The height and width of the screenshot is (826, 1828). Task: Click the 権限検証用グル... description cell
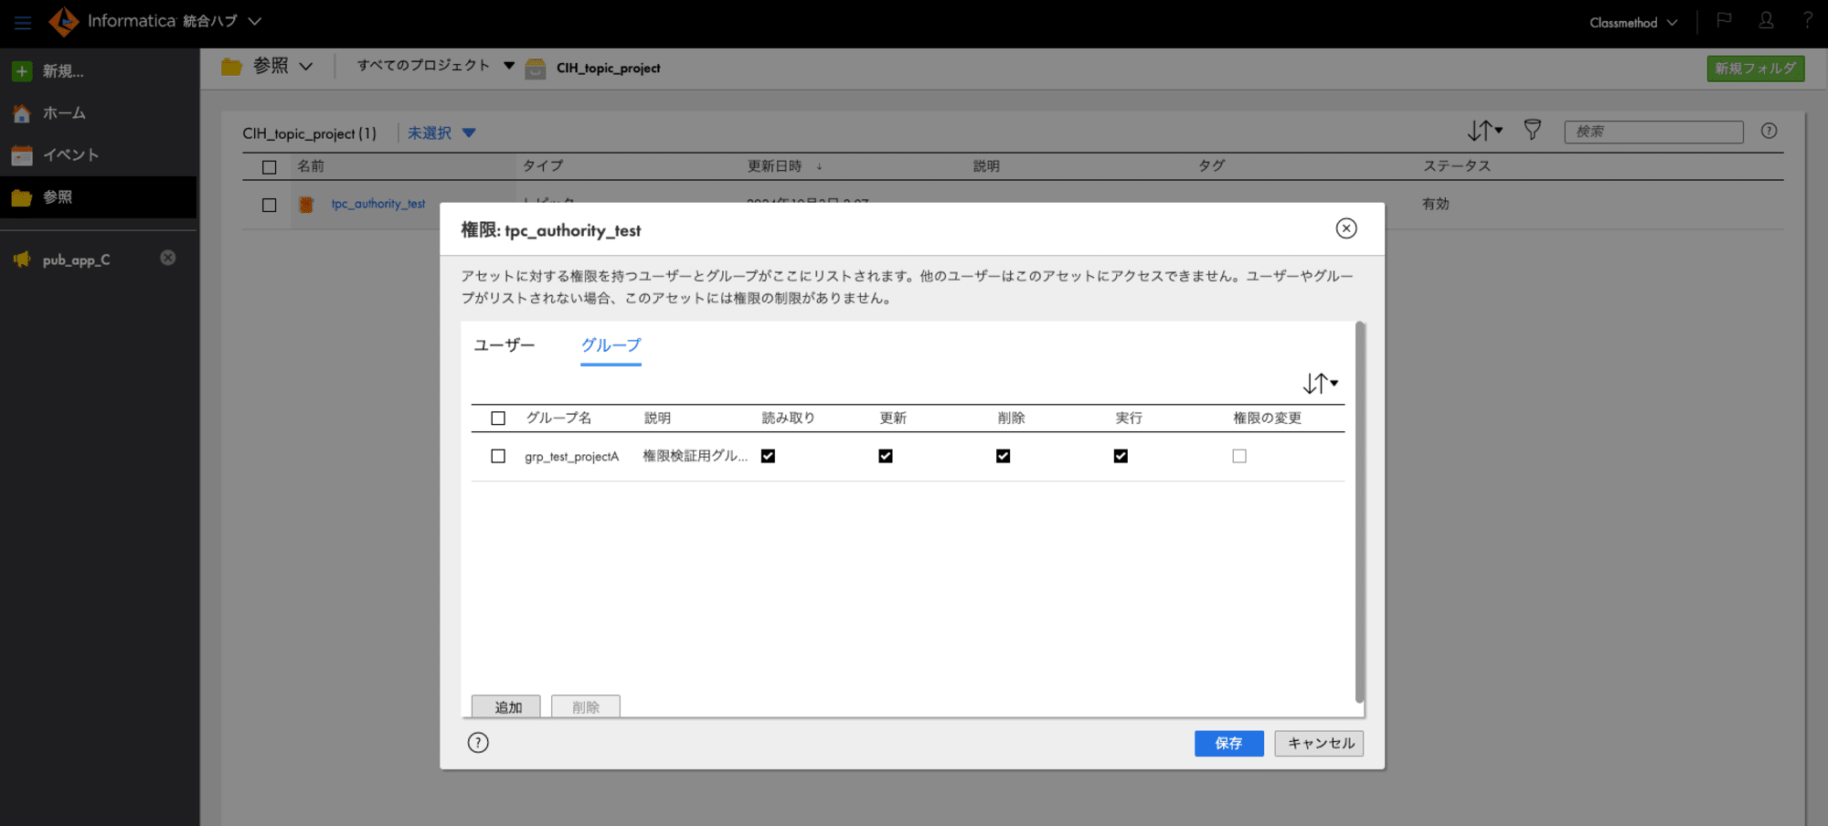pos(696,456)
